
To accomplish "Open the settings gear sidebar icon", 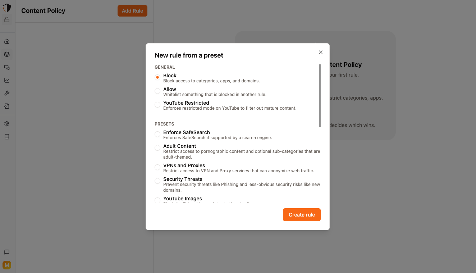I will tap(7, 124).
